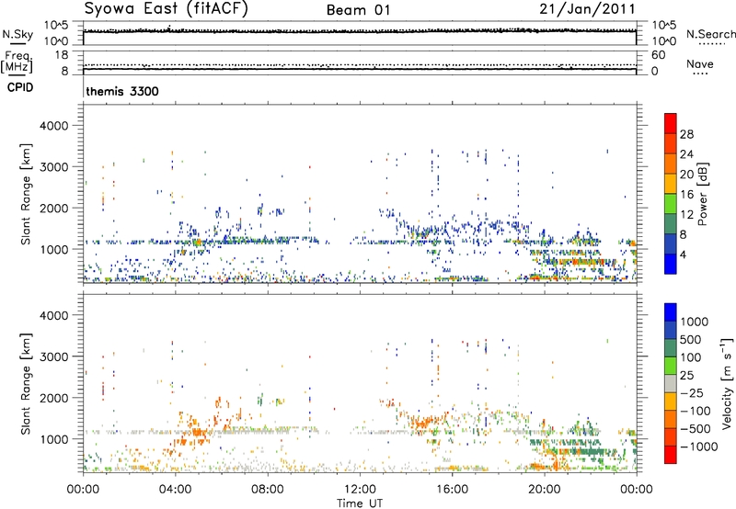Click the '18' tick on frequency axis
Viewport: 736px width, 509px height.
(x=62, y=55)
